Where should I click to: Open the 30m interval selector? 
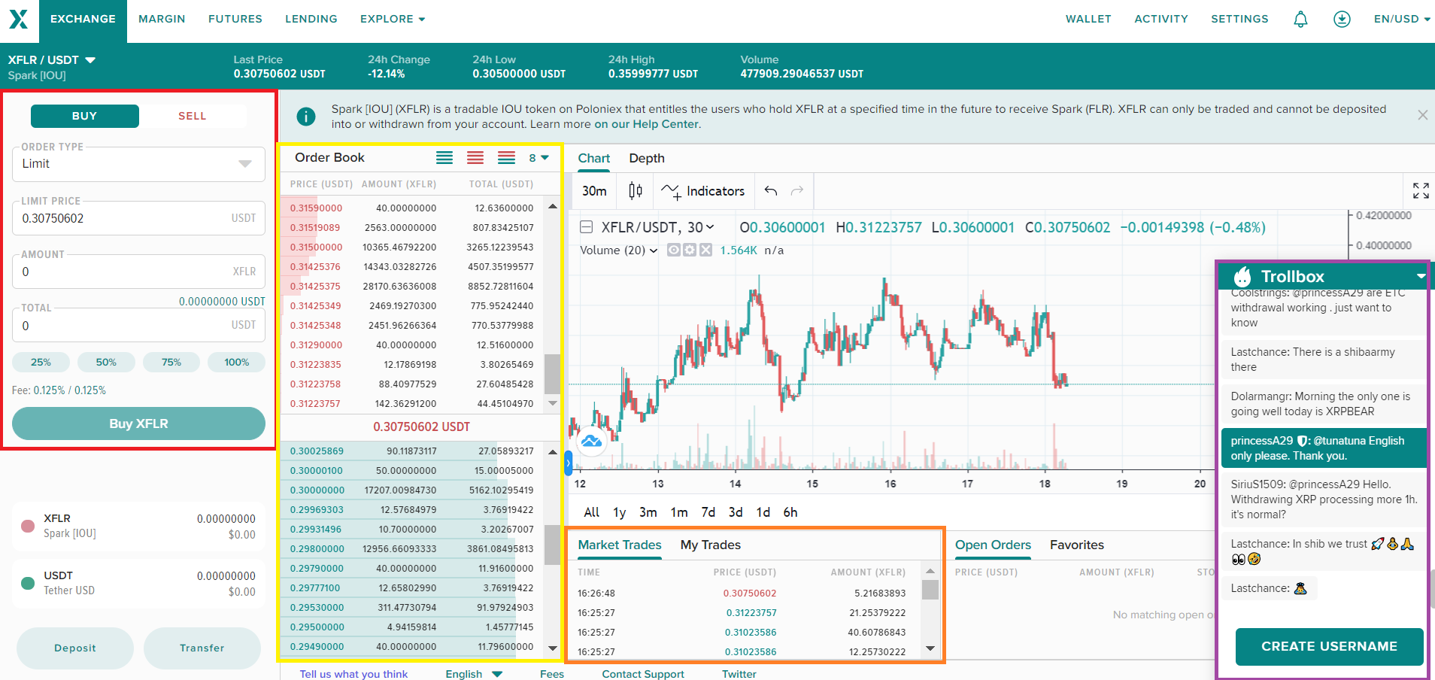click(x=594, y=191)
